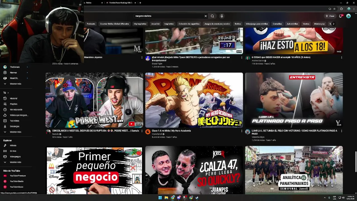Open the notifications bell
This screenshot has width=357, height=201.
(x=340, y=16)
